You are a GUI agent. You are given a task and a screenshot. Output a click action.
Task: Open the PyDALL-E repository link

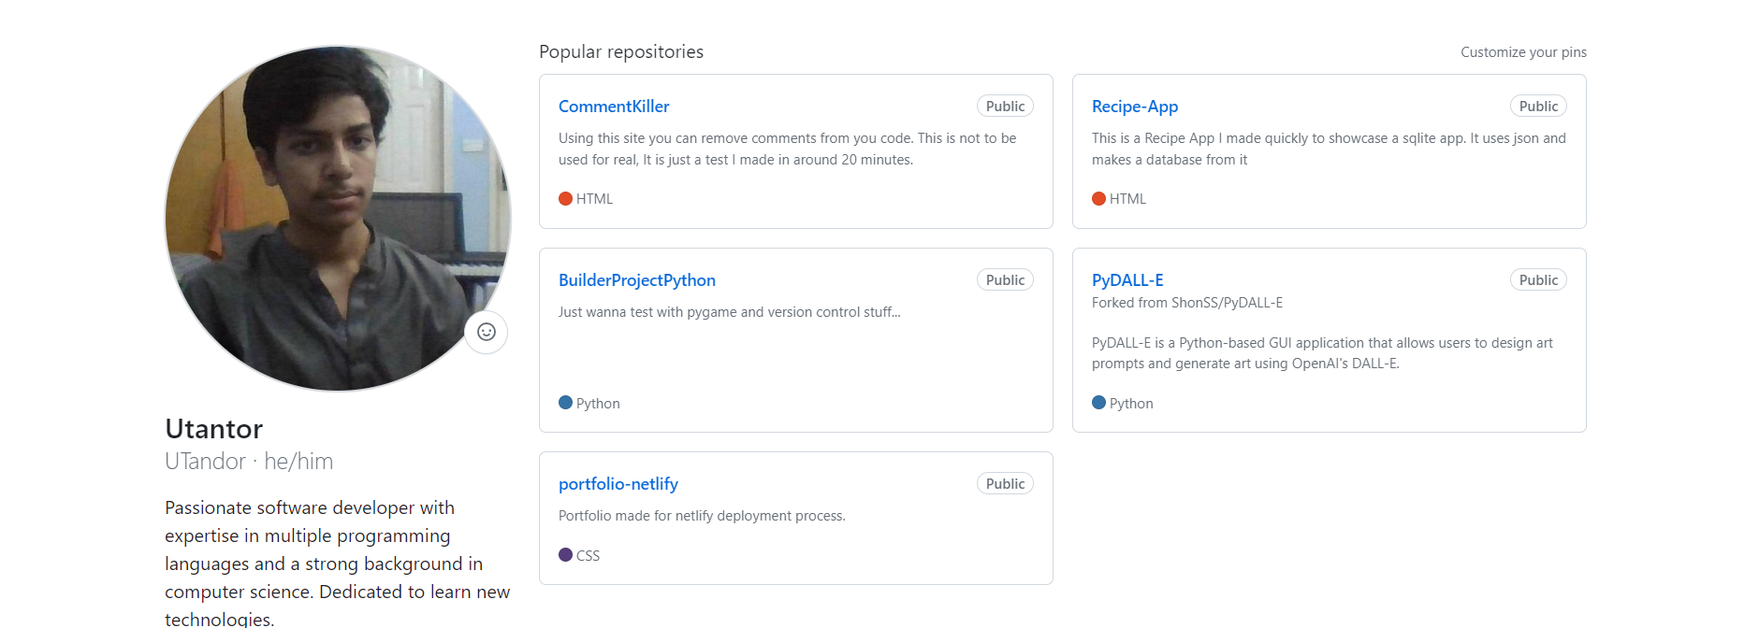tap(1127, 280)
